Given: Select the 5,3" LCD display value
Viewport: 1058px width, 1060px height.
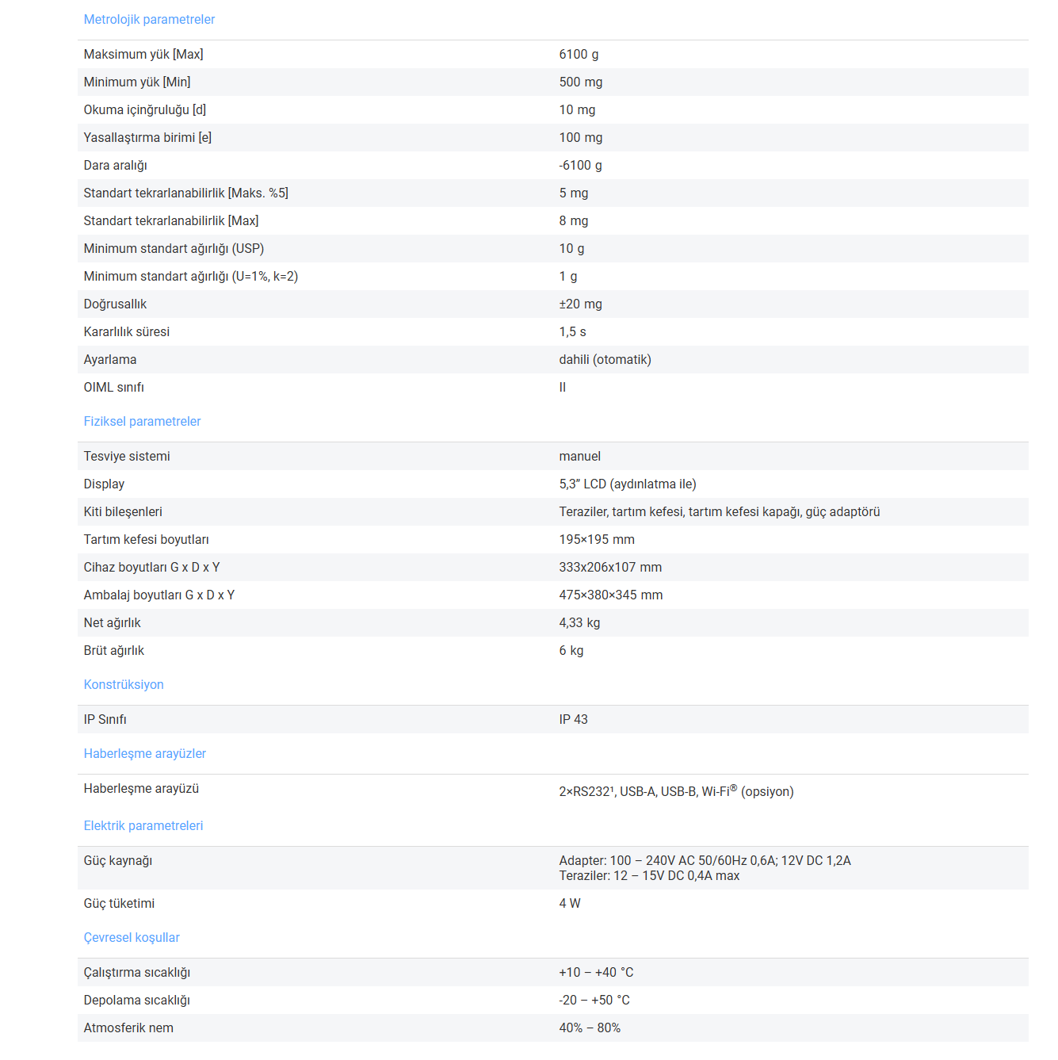Looking at the screenshot, I should (x=627, y=484).
